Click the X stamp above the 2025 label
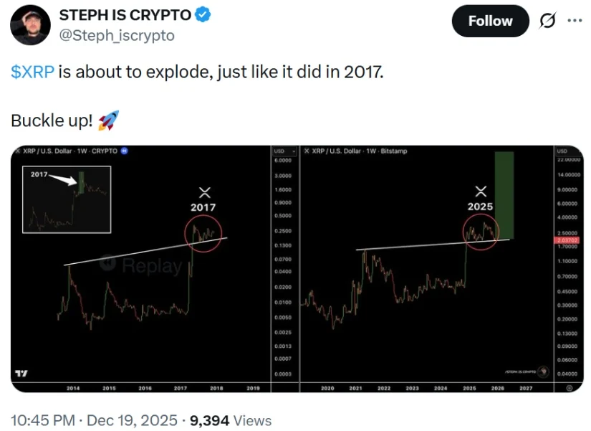 tap(481, 191)
